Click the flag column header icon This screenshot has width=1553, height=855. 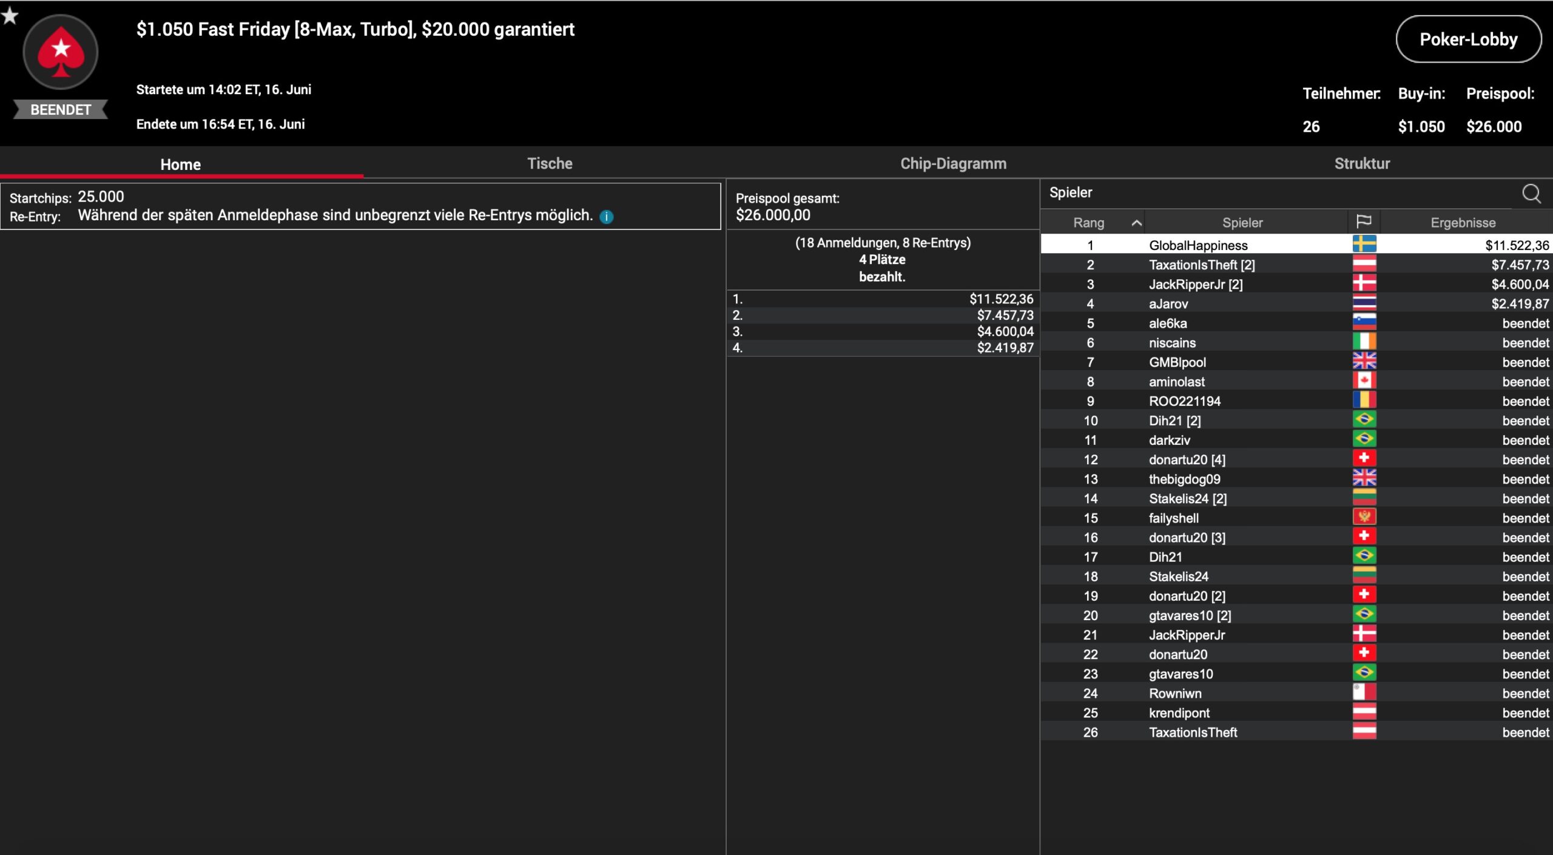tap(1363, 221)
